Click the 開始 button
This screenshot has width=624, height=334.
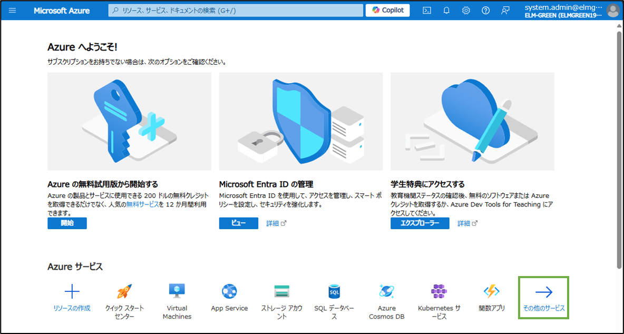(67, 223)
